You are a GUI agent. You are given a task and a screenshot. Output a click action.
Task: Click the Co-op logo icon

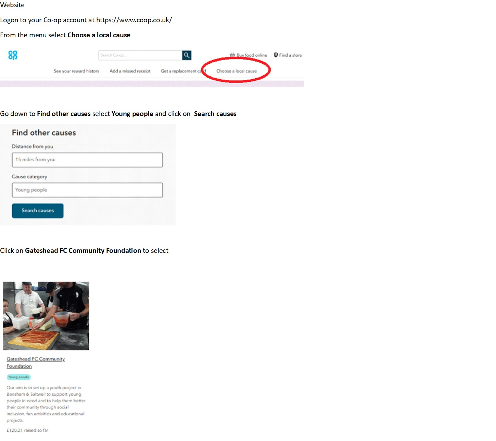13,55
